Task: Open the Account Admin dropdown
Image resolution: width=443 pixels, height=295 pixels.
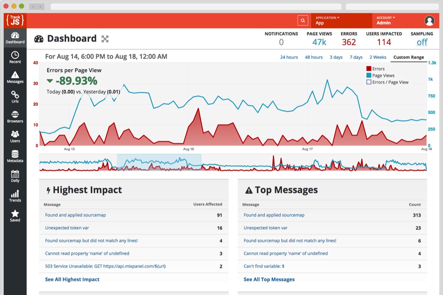Action: click(386, 21)
